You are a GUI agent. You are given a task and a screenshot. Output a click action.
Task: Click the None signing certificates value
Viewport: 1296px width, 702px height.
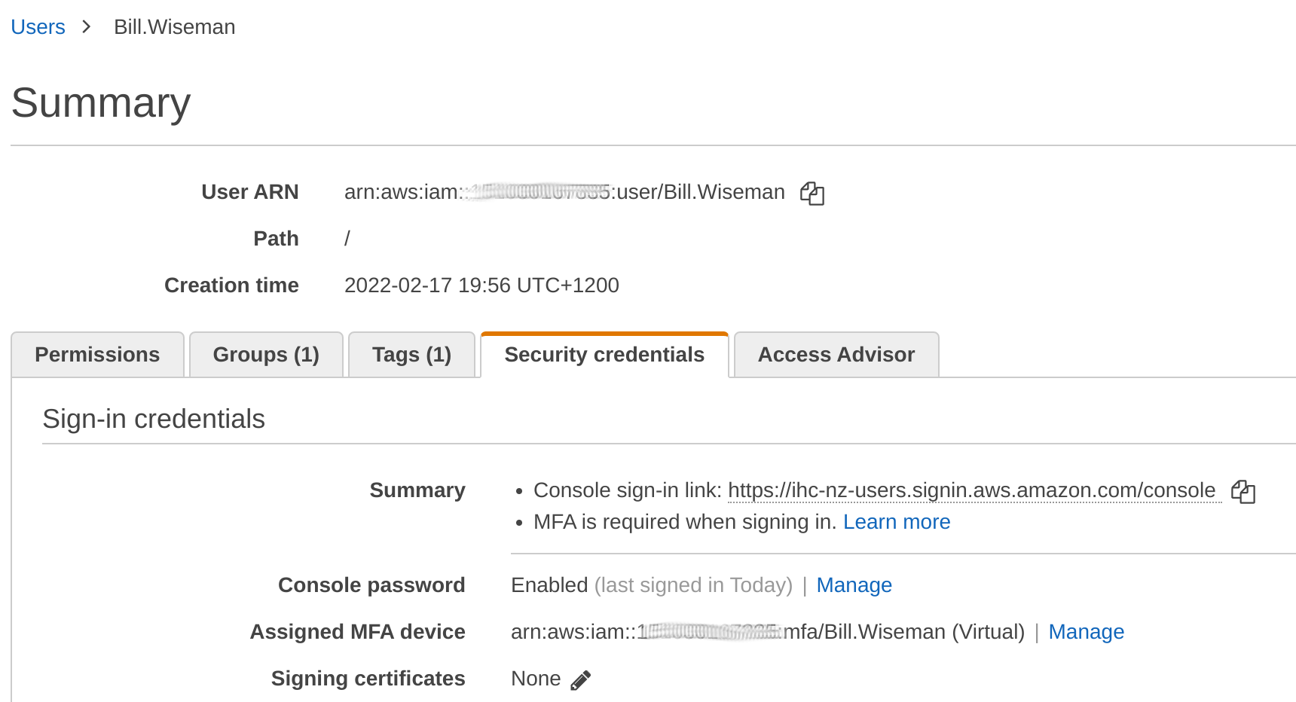click(536, 679)
